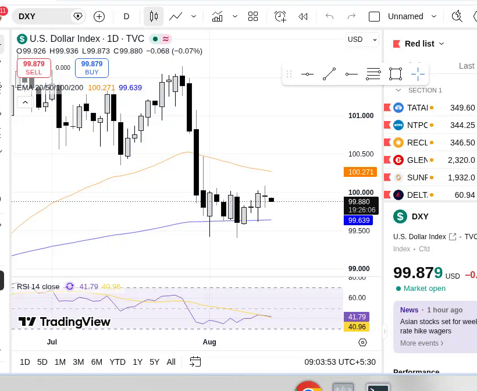The width and height of the screenshot is (477, 391).
Task: Switch to the All time range
Action: [171, 362]
